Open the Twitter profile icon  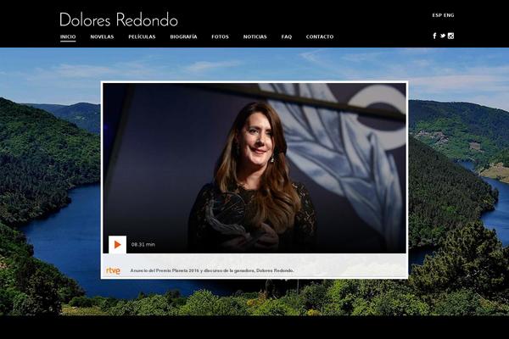coord(443,36)
